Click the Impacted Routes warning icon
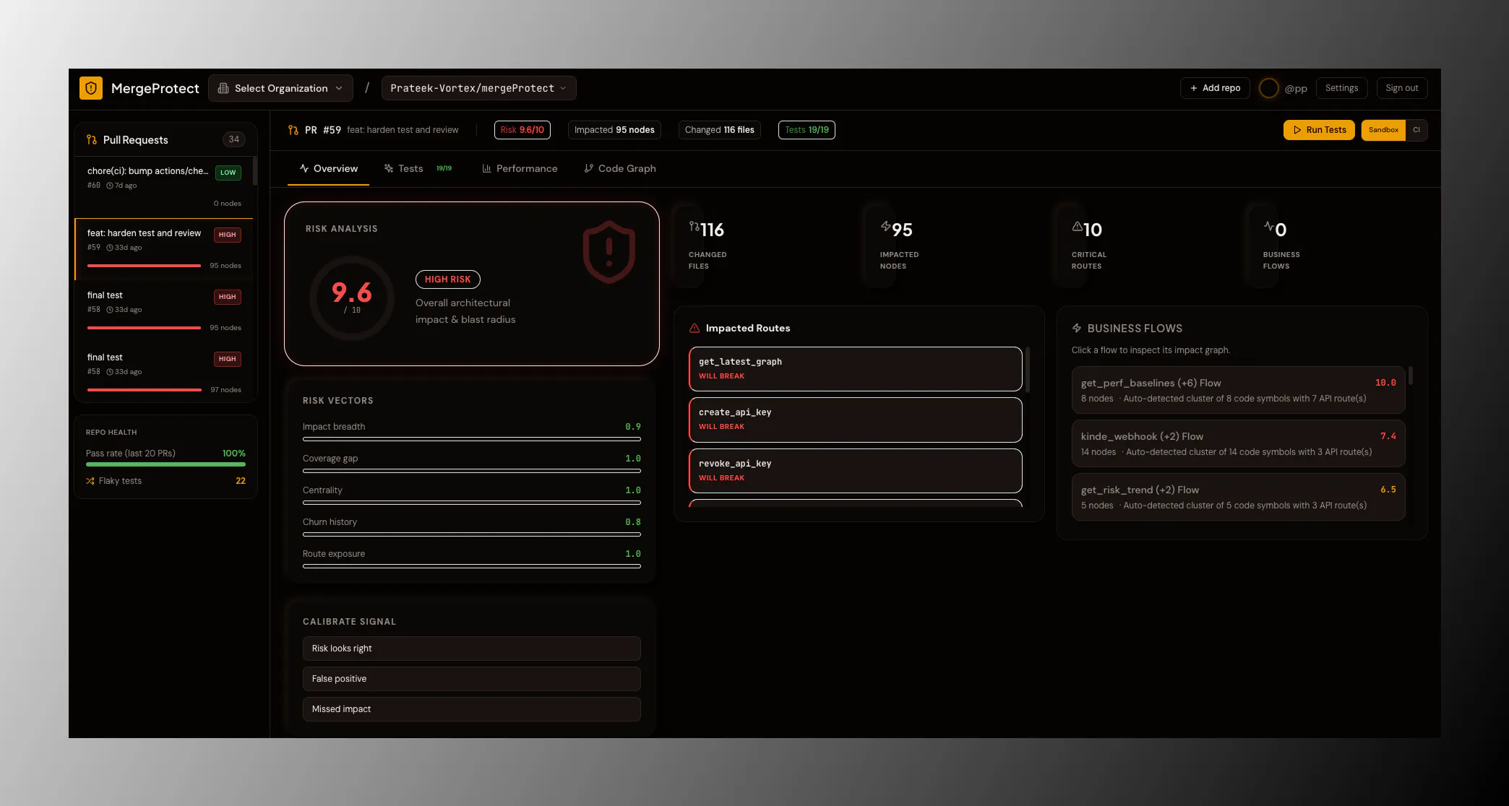1509x806 pixels. point(695,328)
